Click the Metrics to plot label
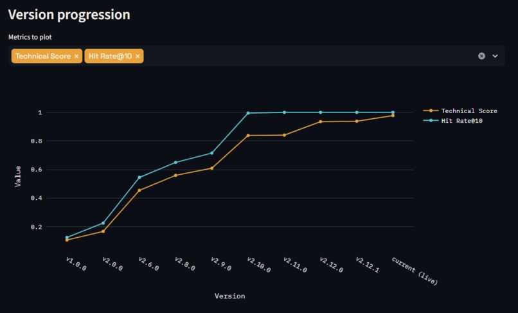The height and width of the screenshot is (313, 518). 30,37
